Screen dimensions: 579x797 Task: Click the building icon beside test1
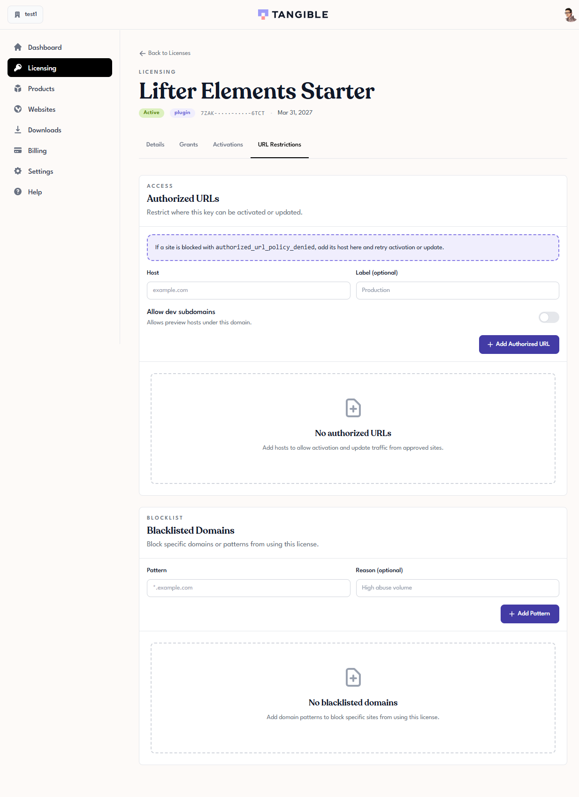point(17,15)
